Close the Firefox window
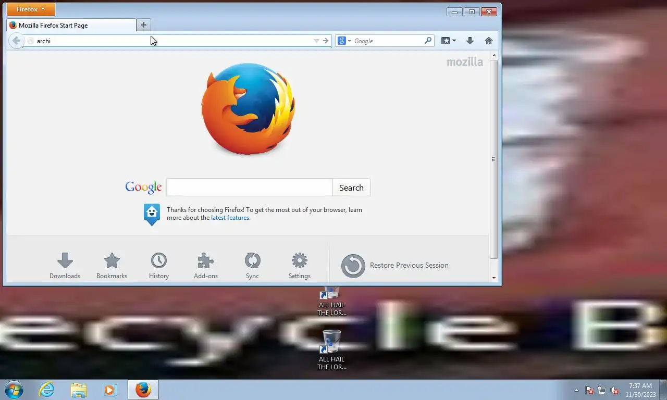 click(x=489, y=11)
